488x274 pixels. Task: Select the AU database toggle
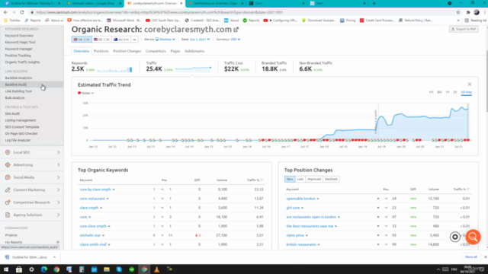click(121, 40)
